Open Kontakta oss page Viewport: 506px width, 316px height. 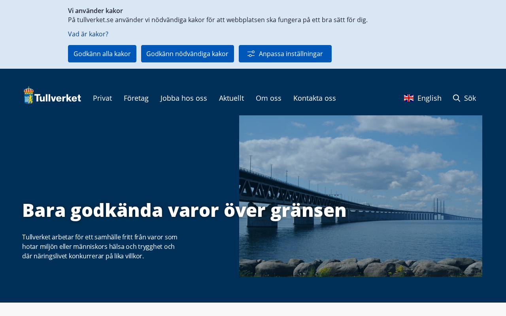tap(315, 98)
